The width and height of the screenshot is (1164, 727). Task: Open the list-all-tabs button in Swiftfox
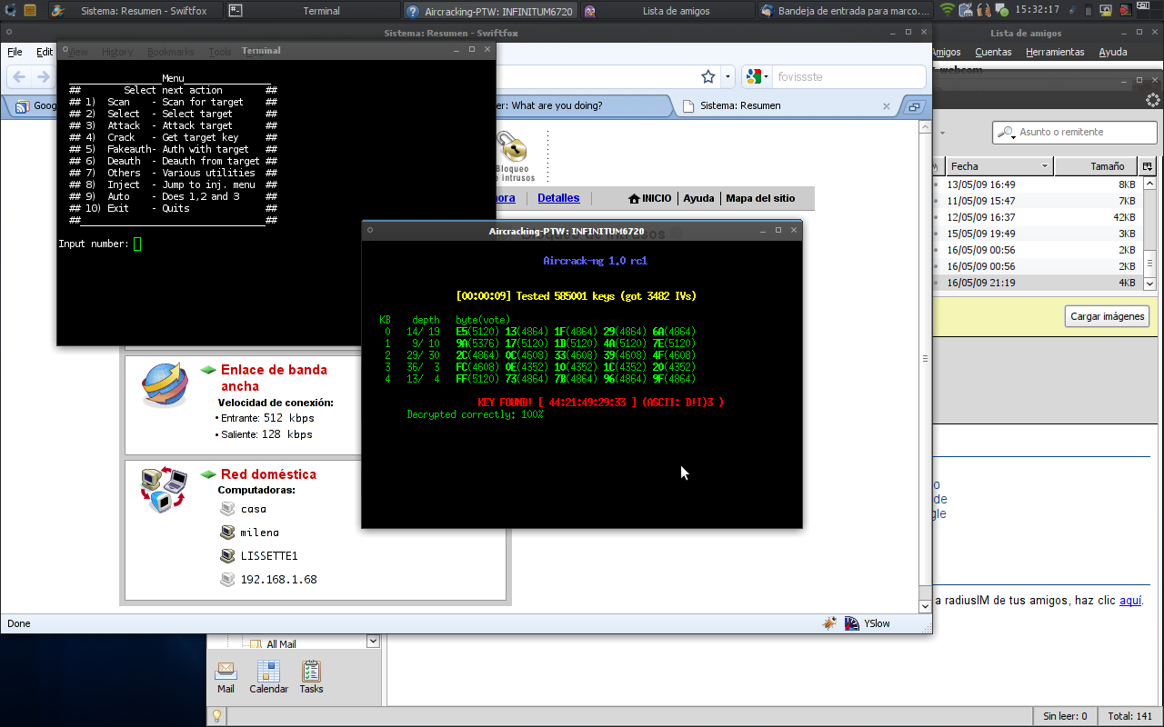[x=915, y=106]
